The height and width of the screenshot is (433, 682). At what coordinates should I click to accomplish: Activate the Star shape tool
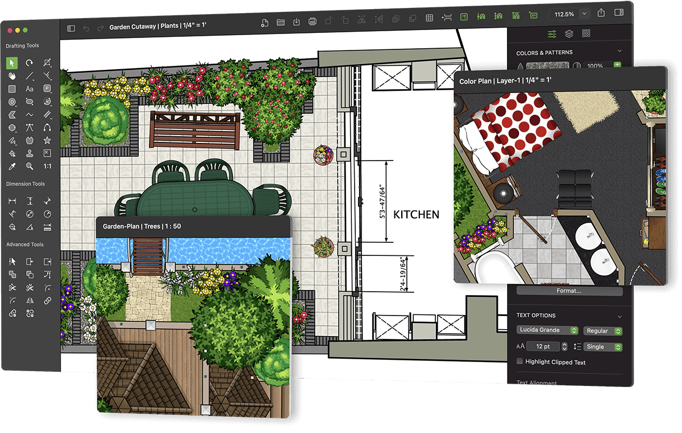tap(47, 140)
